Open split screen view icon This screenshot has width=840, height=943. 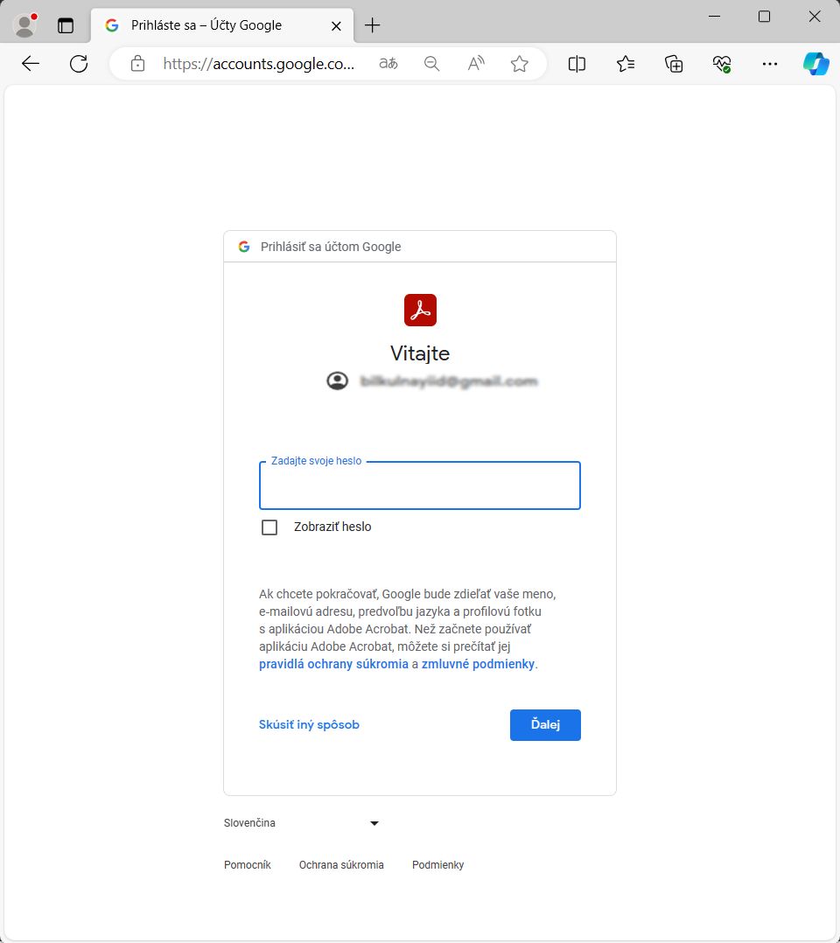point(577,63)
